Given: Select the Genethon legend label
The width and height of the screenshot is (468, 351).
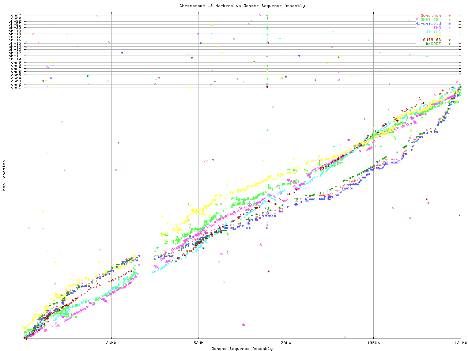Looking at the screenshot, I should click(430, 16).
